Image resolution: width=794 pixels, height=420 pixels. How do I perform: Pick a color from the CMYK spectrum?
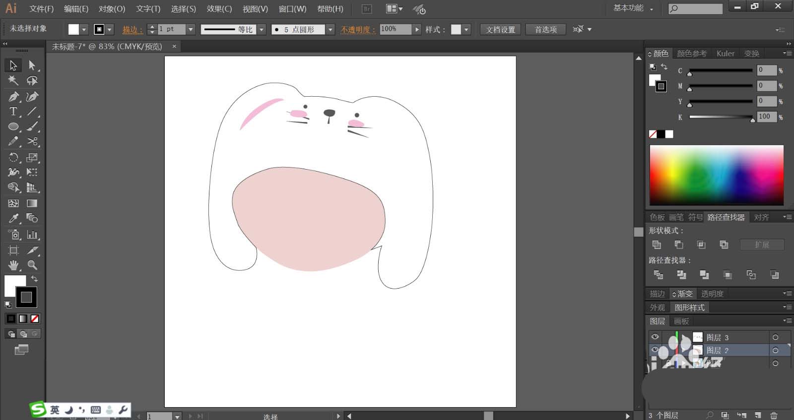click(716, 175)
